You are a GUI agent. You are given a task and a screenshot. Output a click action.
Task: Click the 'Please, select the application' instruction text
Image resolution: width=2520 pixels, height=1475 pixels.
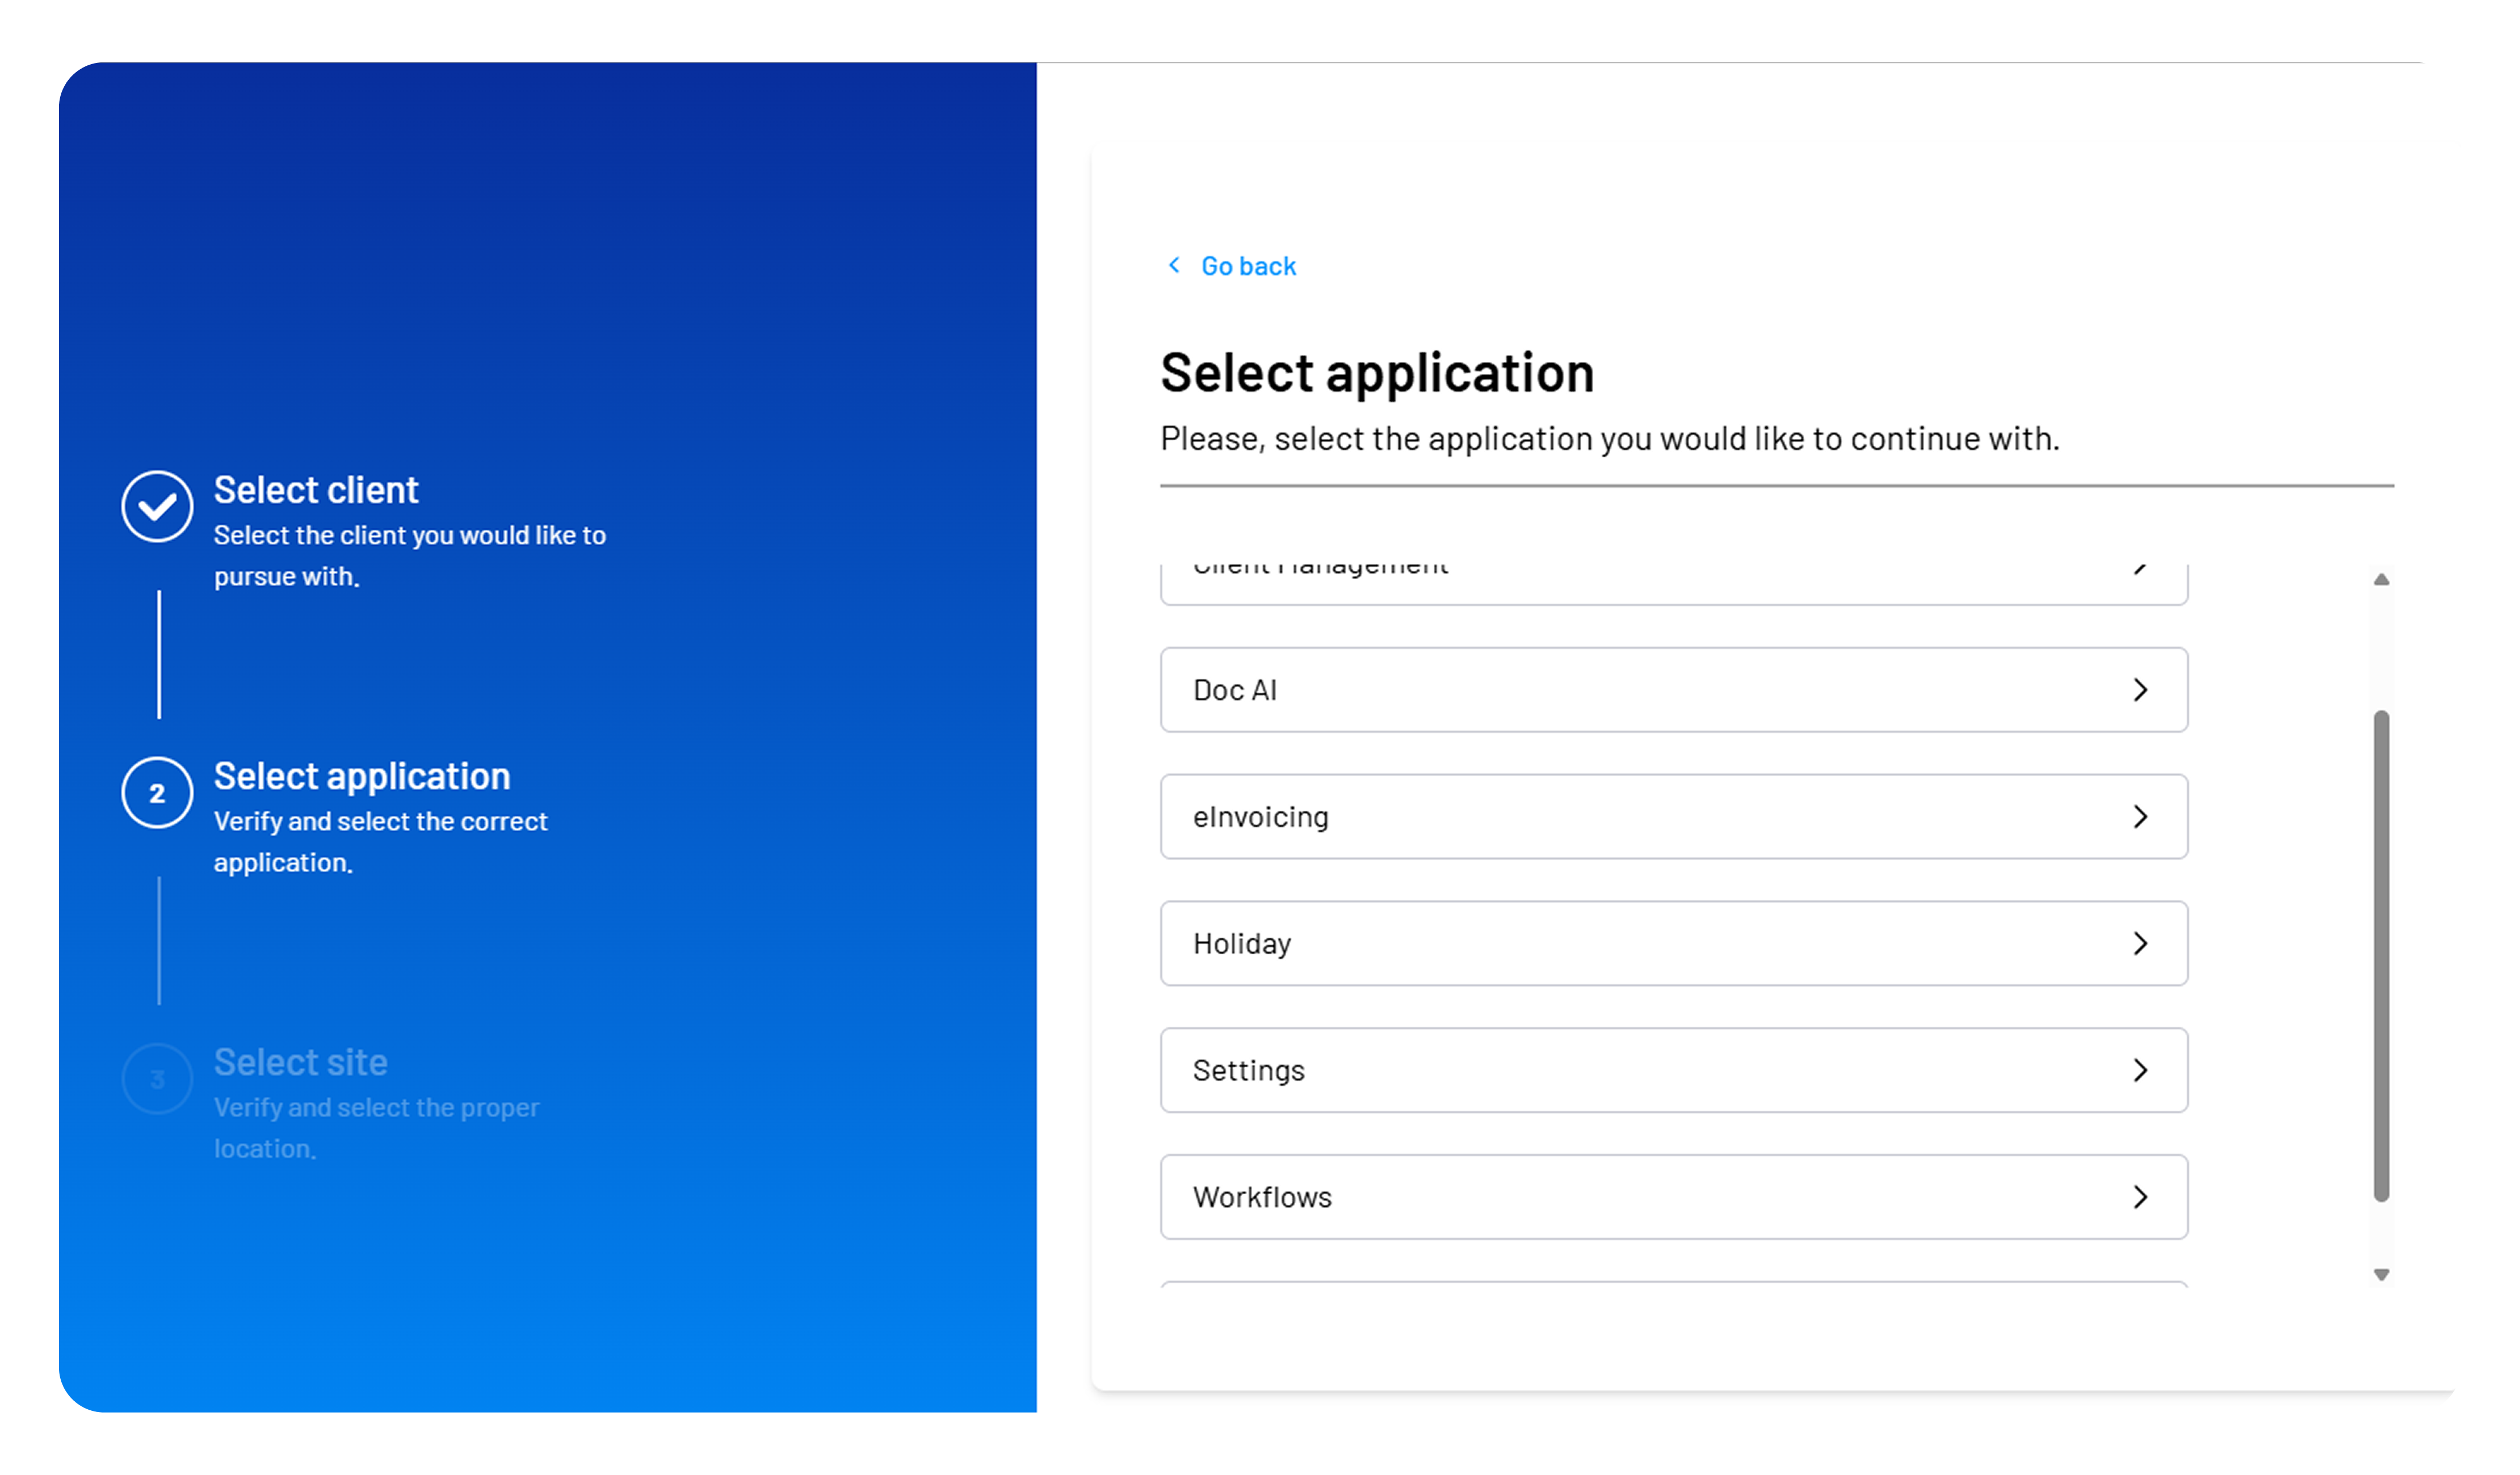point(1609,439)
